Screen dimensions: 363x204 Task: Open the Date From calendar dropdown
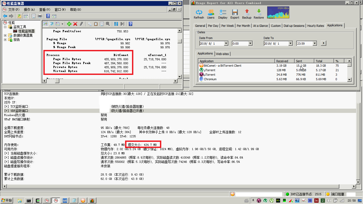click(x=226, y=43)
